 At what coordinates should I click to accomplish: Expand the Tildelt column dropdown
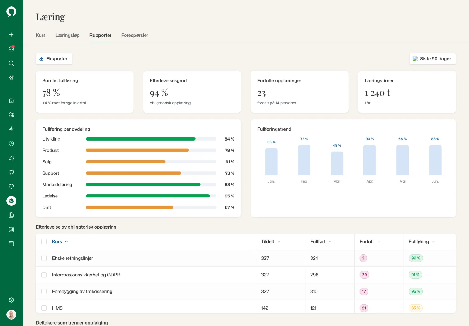click(279, 242)
